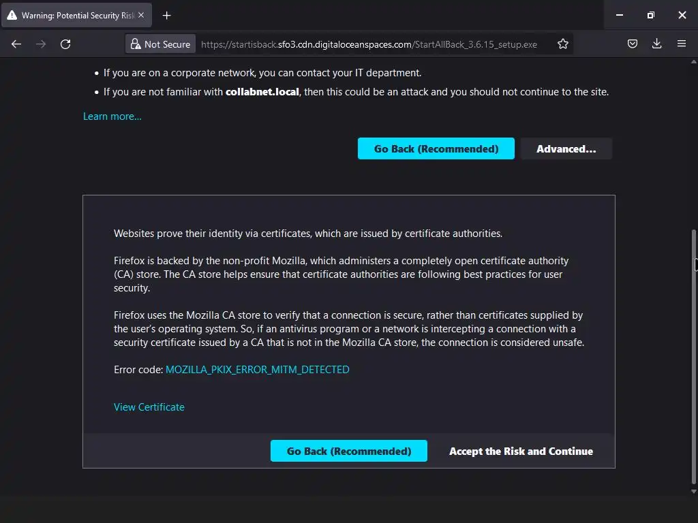698x523 pixels.
Task: Save the page to Pocket
Action: 632,44
